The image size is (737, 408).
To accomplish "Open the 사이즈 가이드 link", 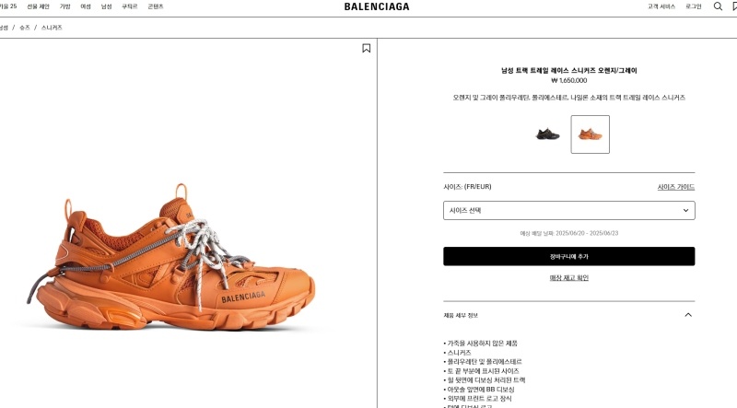I will tap(676, 187).
